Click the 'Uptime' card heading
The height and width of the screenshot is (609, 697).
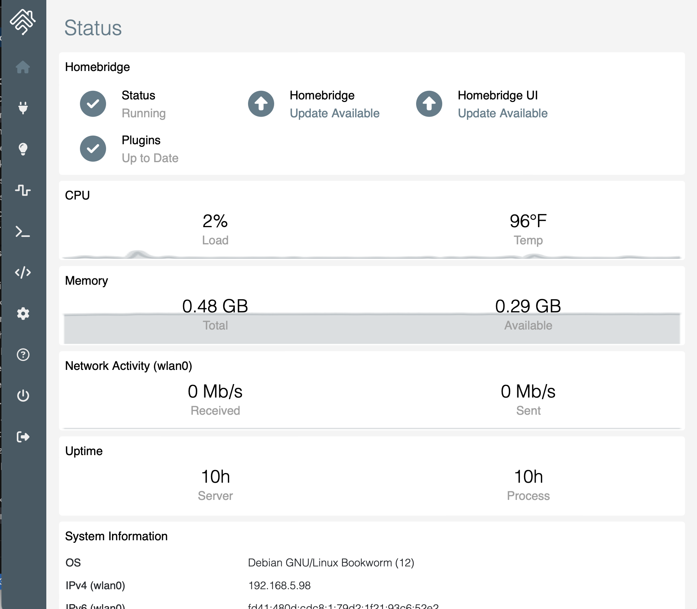pyautogui.click(x=84, y=451)
